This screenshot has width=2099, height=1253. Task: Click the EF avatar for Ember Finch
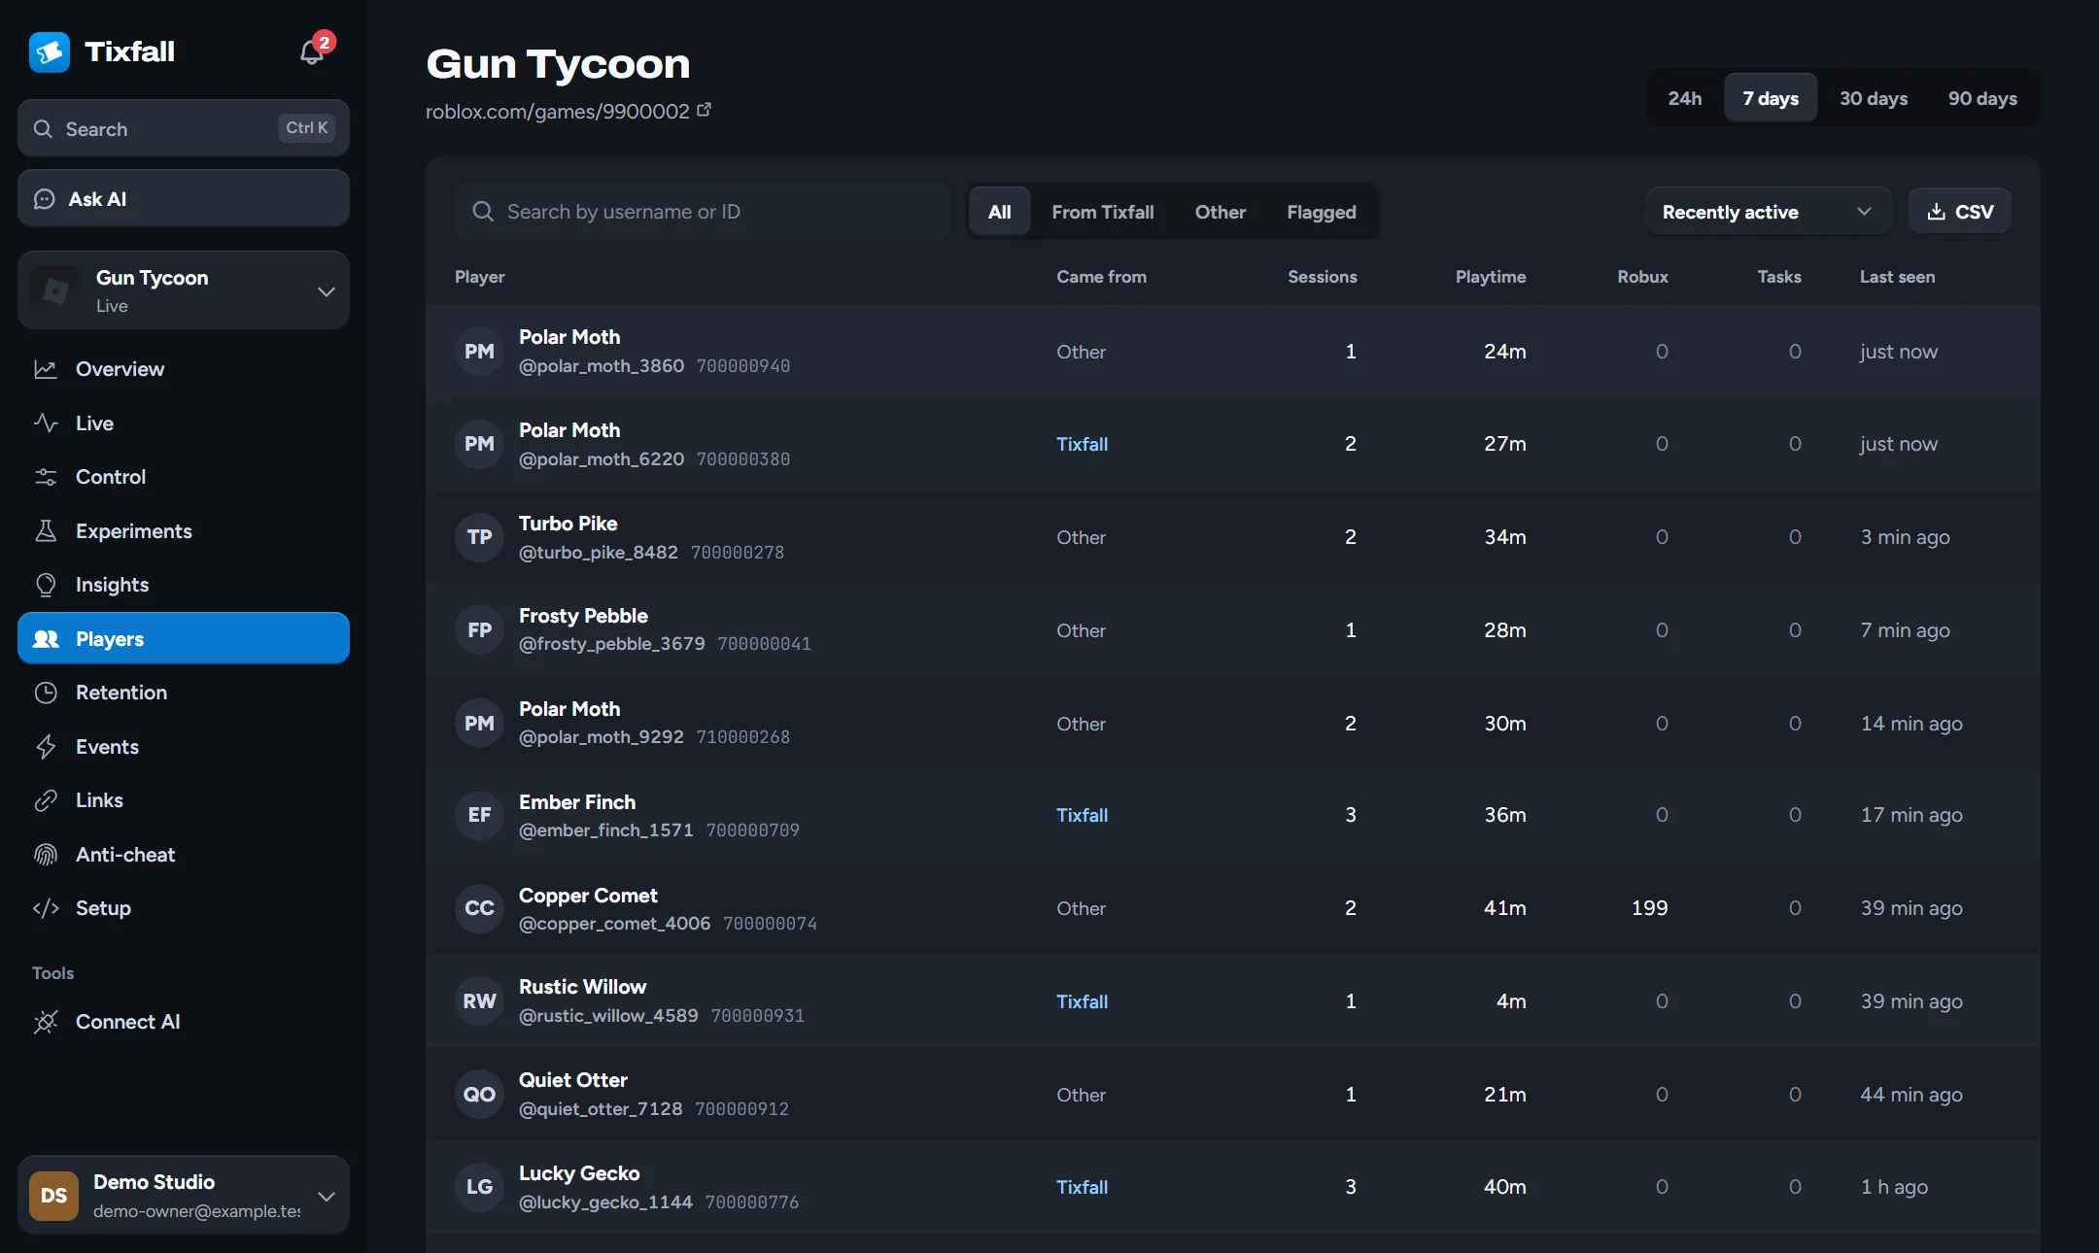tap(479, 815)
